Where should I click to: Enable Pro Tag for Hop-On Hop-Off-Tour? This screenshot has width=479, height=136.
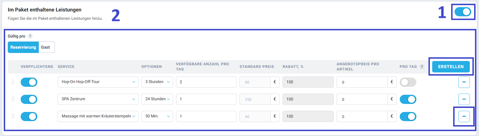pos(408,82)
